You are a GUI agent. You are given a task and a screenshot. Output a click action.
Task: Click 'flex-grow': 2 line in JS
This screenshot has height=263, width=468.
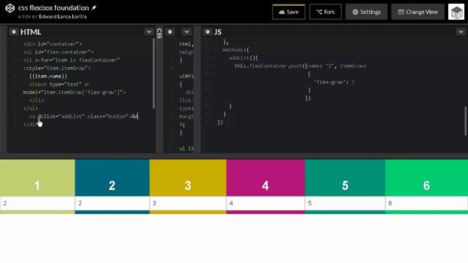[334, 82]
